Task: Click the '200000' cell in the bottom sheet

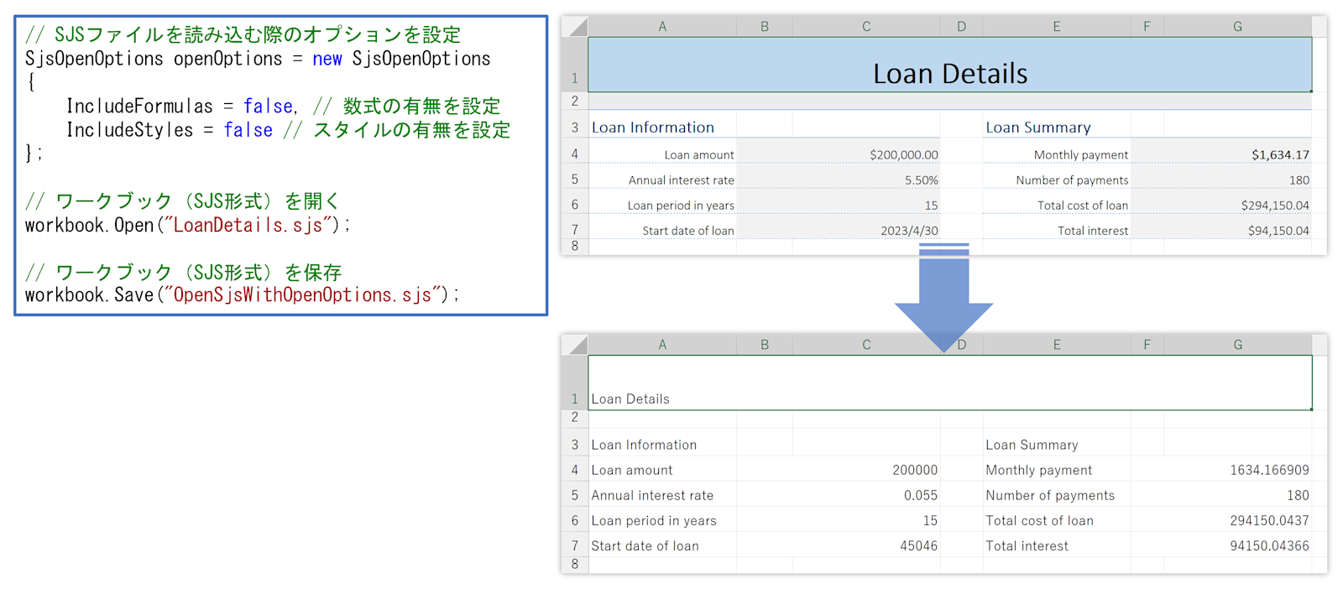Action: click(866, 470)
